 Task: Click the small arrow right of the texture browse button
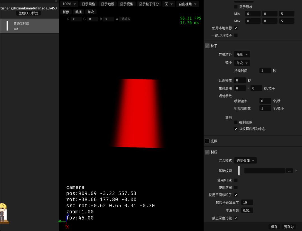[296, 171]
